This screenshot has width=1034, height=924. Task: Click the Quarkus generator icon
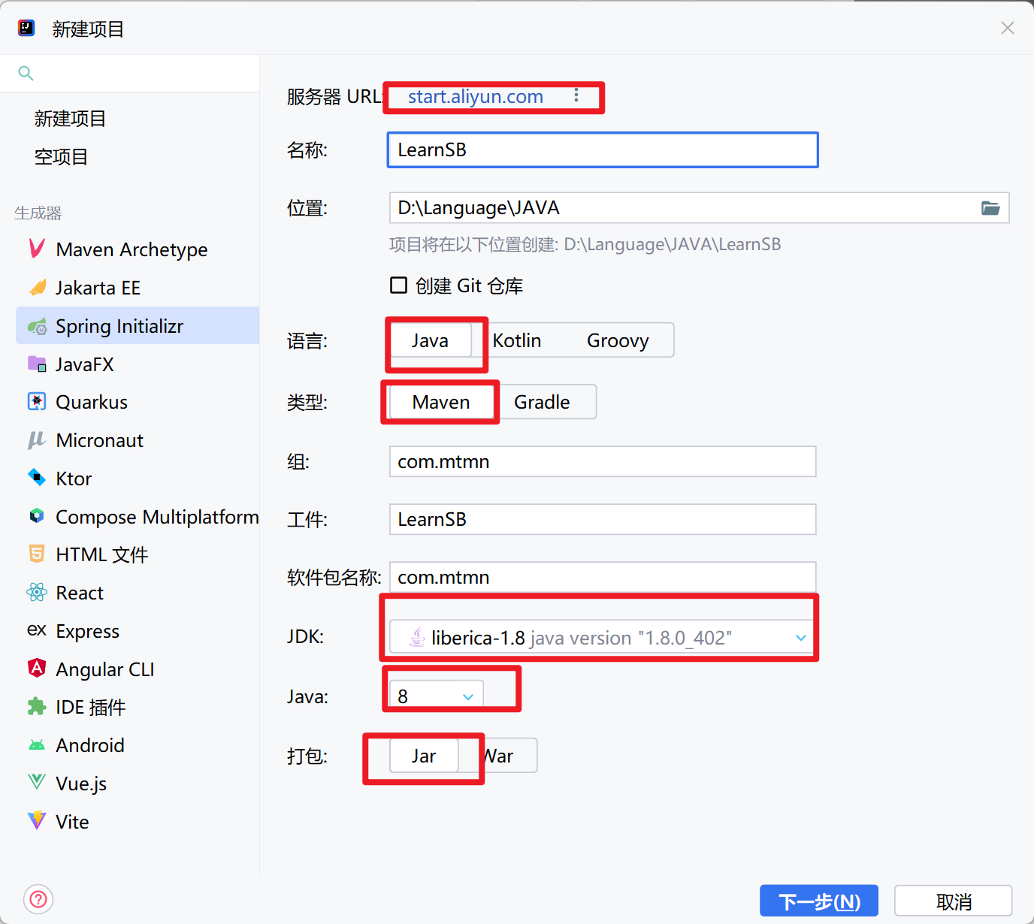coord(36,402)
